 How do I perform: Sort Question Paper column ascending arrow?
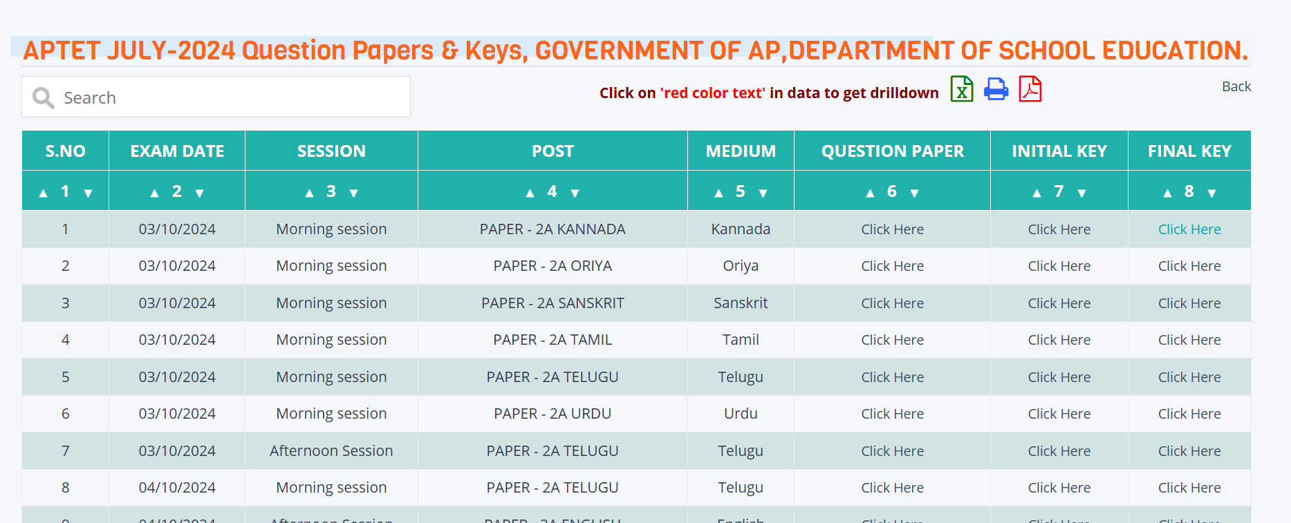870,193
